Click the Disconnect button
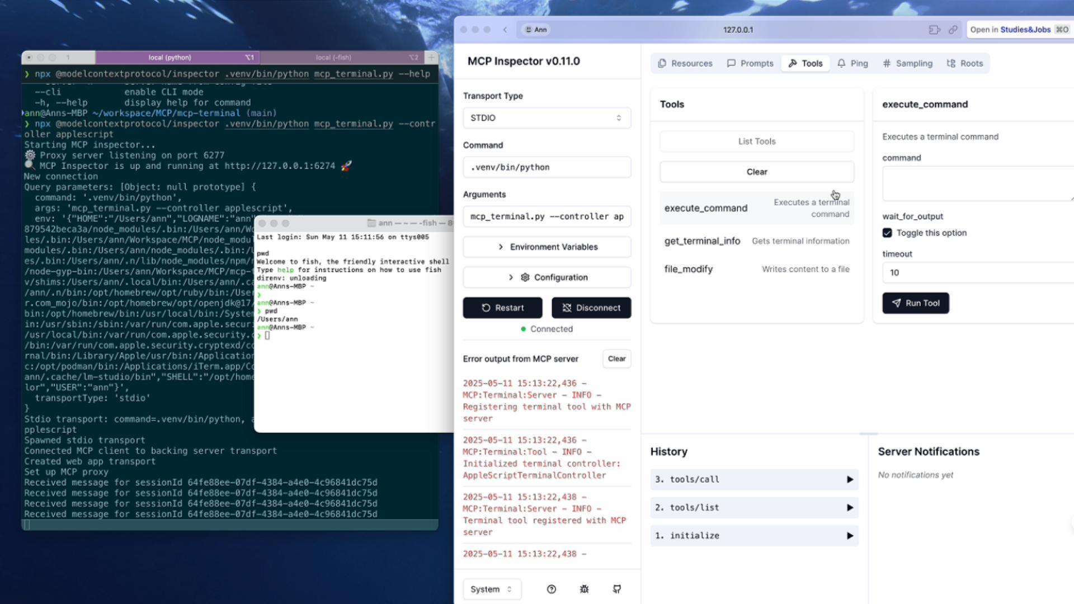Viewport: 1074px width, 604px height. coord(591,308)
